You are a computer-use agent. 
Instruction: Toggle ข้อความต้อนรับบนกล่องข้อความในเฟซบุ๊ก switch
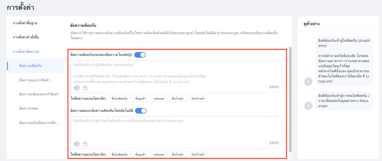pos(140,55)
